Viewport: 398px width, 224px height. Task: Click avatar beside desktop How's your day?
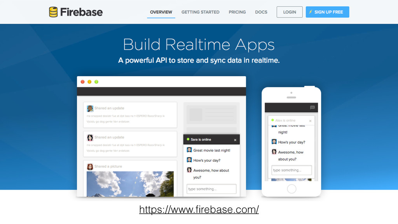click(x=189, y=160)
